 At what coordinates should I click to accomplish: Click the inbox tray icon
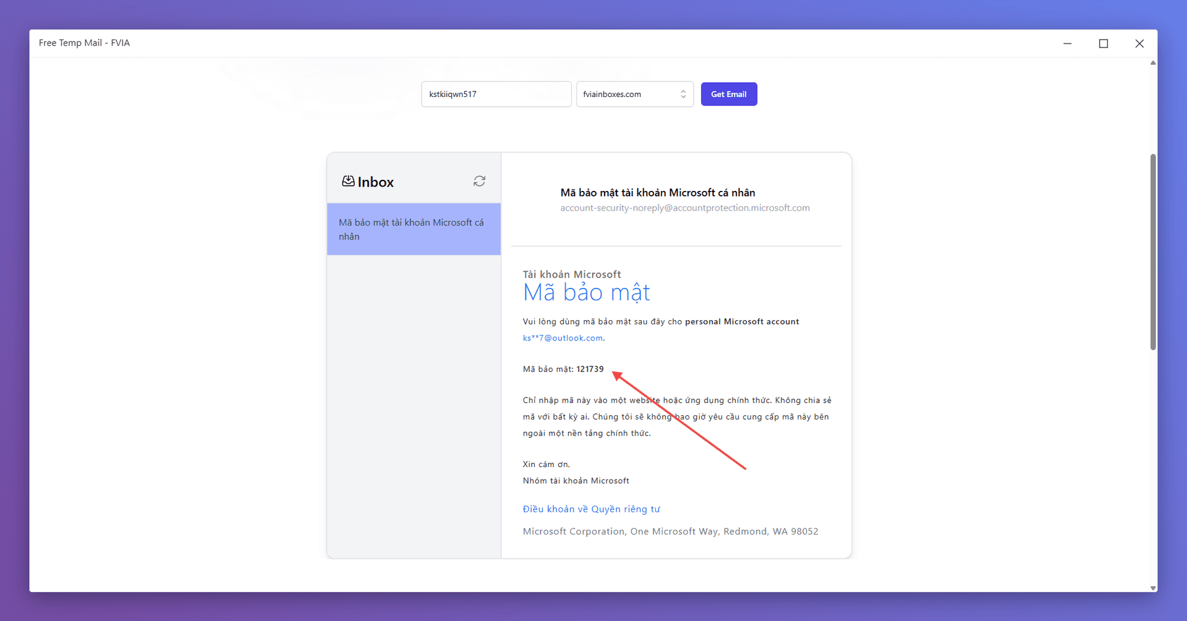pyautogui.click(x=348, y=181)
